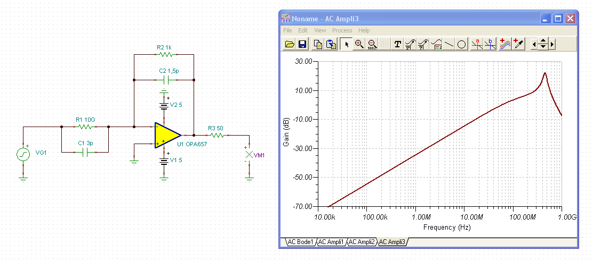Viewport: 593px width, 260px height.
Task: Click the 30.00 gain axis value
Action: pos(303,62)
